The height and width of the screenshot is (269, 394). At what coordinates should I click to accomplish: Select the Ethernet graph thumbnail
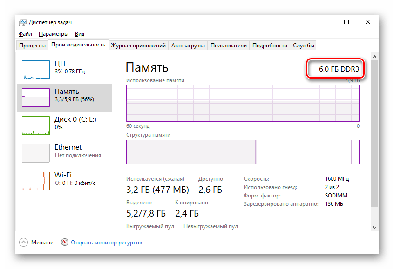36,153
